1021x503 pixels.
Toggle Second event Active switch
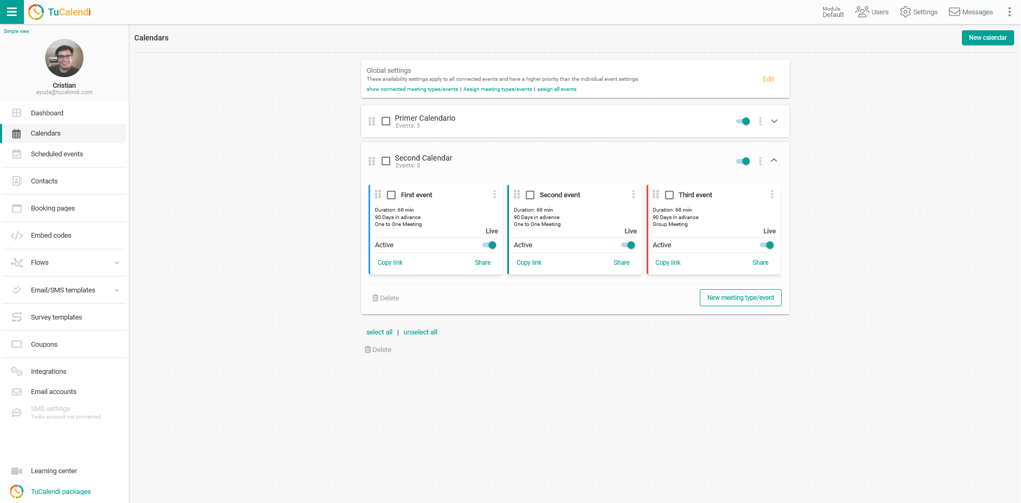pos(628,245)
